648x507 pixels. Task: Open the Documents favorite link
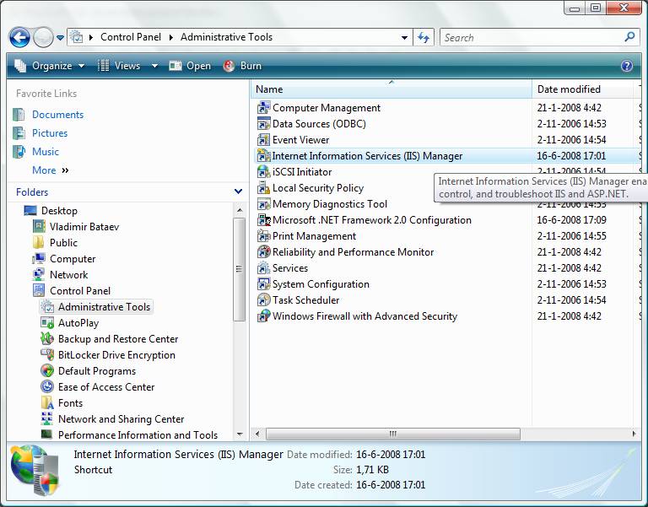coord(57,115)
